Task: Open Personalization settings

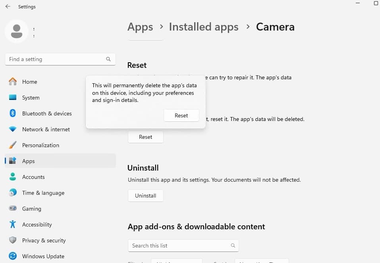Action: (41, 145)
